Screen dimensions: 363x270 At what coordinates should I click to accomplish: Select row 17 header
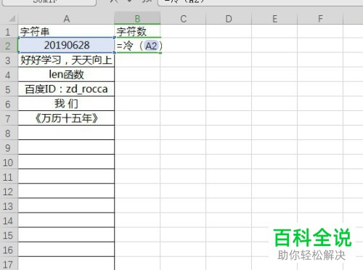pyautogui.click(x=9, y=263)
